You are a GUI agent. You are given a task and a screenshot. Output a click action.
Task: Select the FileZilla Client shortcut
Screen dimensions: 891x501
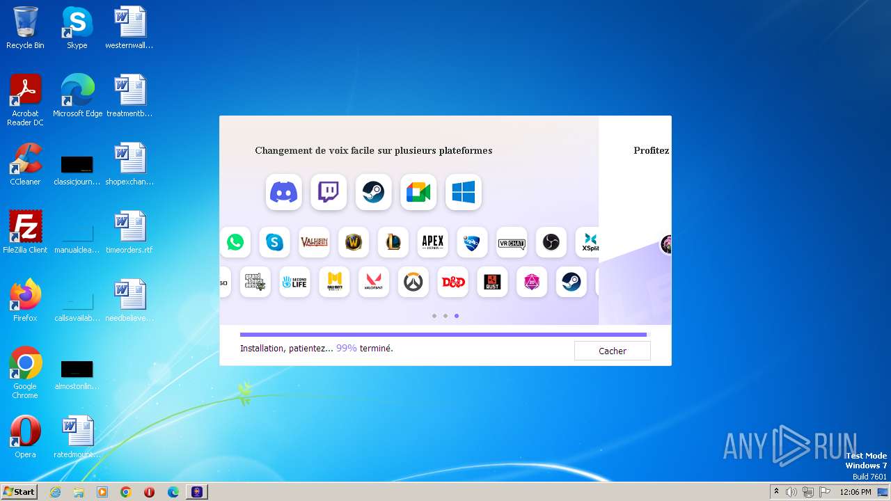coord(25,232)
